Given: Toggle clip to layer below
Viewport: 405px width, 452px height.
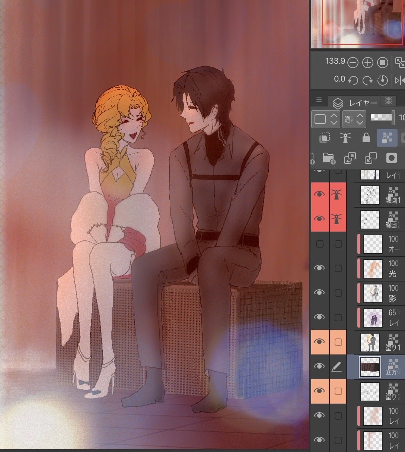Looking at the screenshot, I should click(x=325, y=138).
